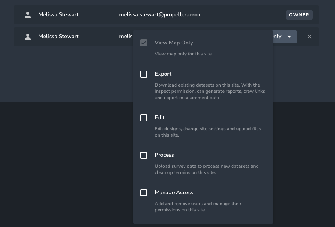This screenshot has width=335, height=227.
Task: Open the permissions dropdown arrow
Action: click(x=289, y=37)
